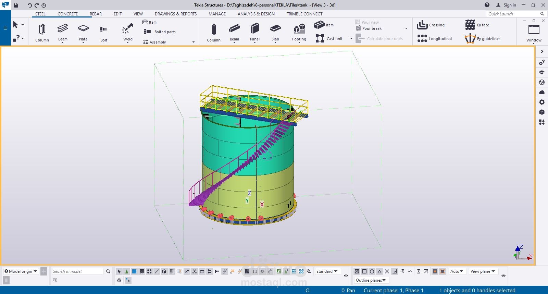Open the Model origin dropdown
Image resolution: width=548 pixels, height=294 pixels.
click(x=21, y=271)
